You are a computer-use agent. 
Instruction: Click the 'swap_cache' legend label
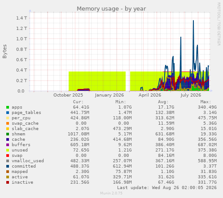(x=25, y=123)
